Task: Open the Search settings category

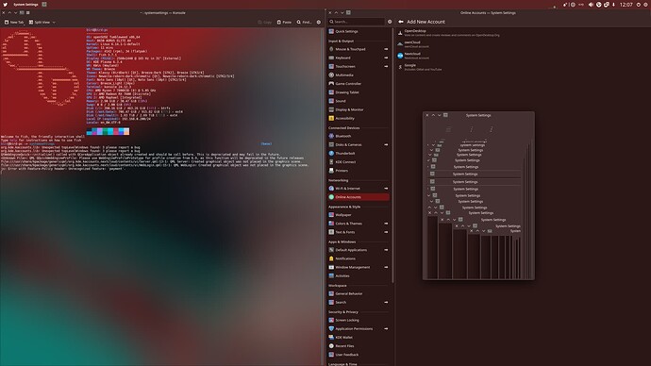Action: click(x=359, y=303)
